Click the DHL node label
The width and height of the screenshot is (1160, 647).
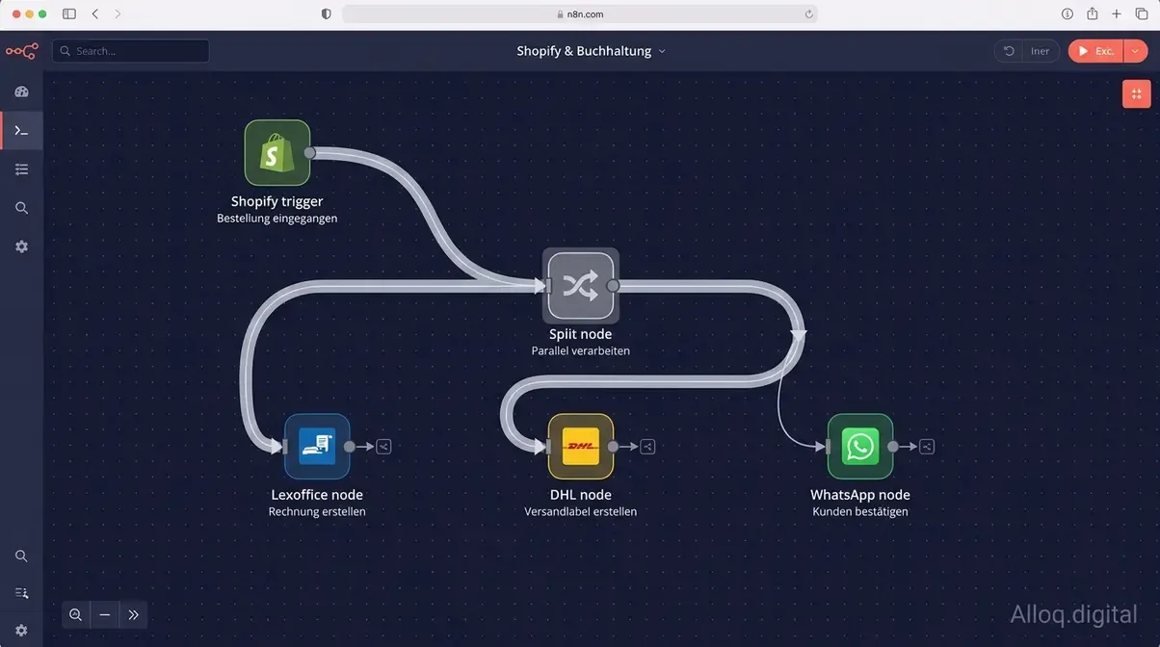(581, 495)
